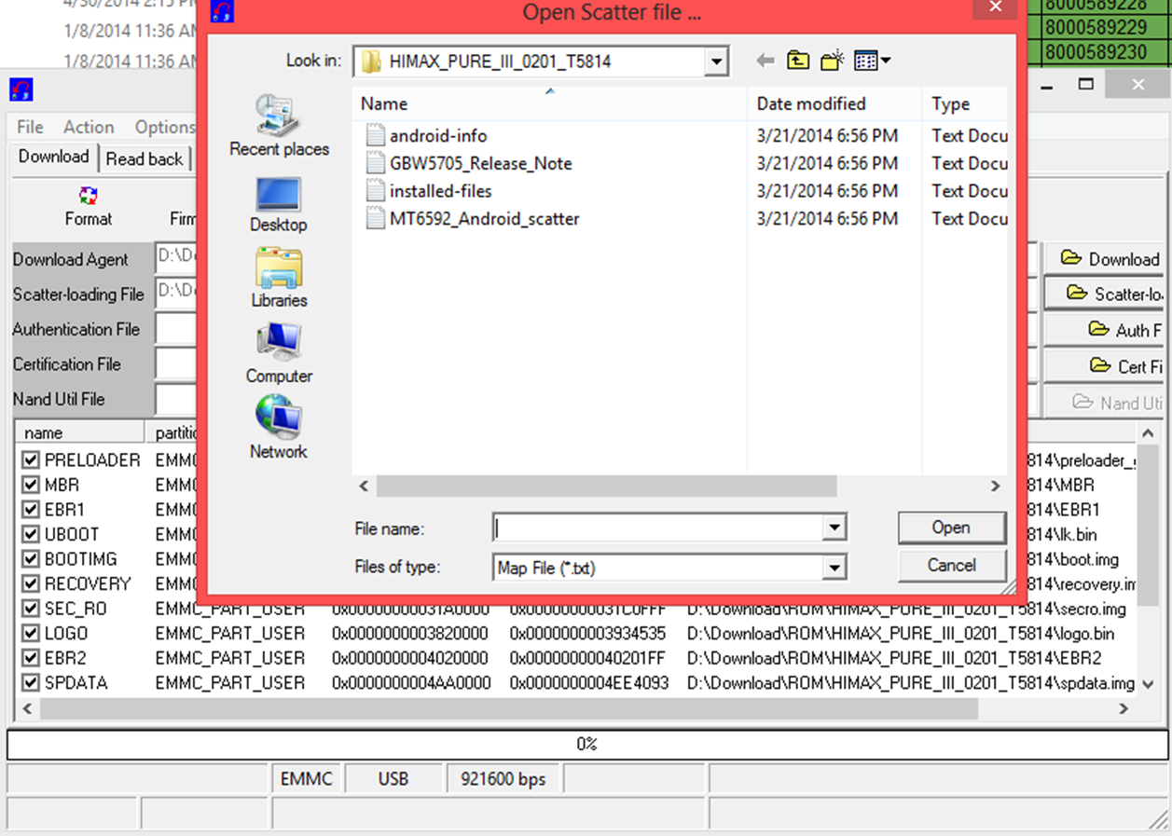The image size is (1172, 836).
Task: Switch to the Download tab
Action: tap(54, 157)
